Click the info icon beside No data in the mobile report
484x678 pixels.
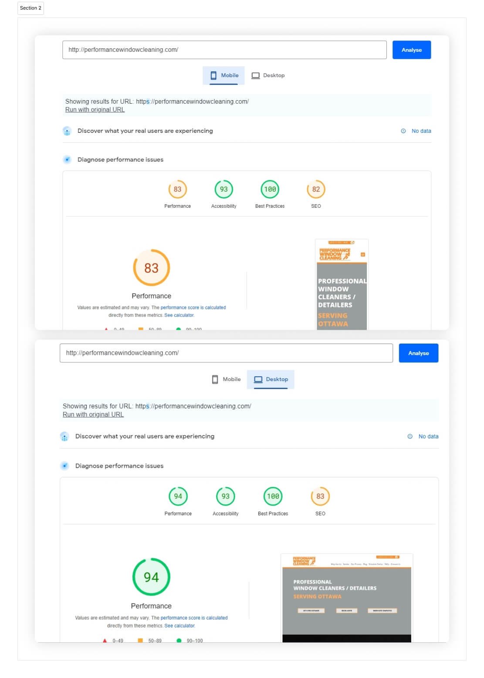point(403,131)
